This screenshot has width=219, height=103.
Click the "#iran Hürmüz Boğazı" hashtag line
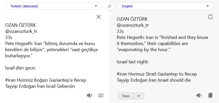point(45,80)
